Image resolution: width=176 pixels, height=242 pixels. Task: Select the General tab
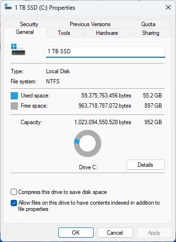[x=25, y=32]
